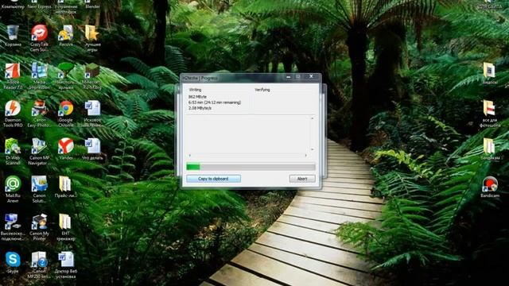Click the Copy to clipboard button
The image size is (509, 286).
click(x=213, y=179)
